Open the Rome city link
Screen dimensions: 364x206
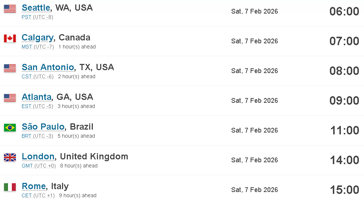coord(34,186)
